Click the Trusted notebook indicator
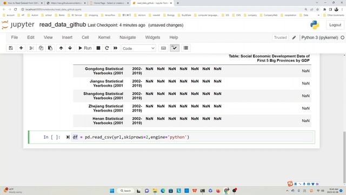 click(x=280, y=37)
